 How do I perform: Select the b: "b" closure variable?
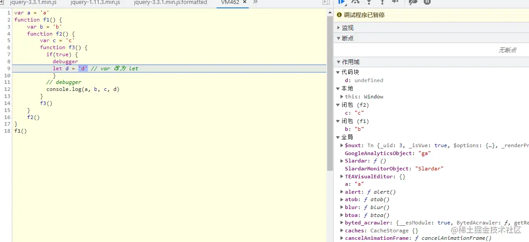pyautogui.click(x=354, y=129)
